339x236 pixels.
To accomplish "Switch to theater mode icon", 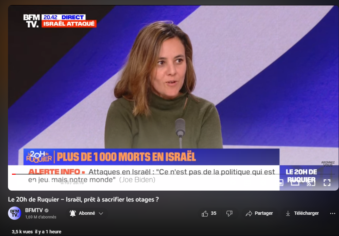I will click(x=295, y=183).
